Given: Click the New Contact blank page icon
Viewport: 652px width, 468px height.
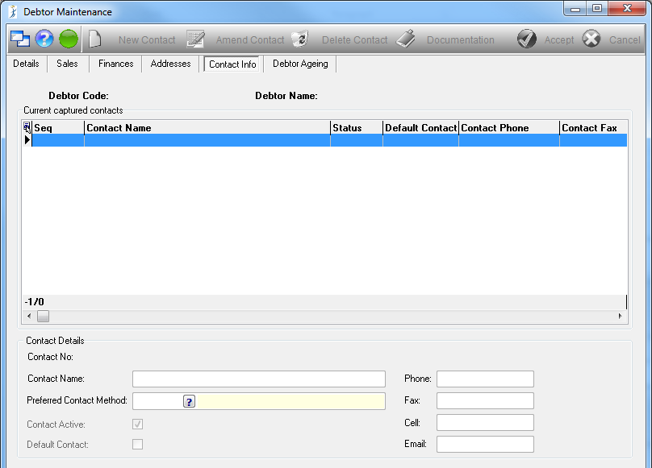Looking at the screenshot, I should coord(94,39).
